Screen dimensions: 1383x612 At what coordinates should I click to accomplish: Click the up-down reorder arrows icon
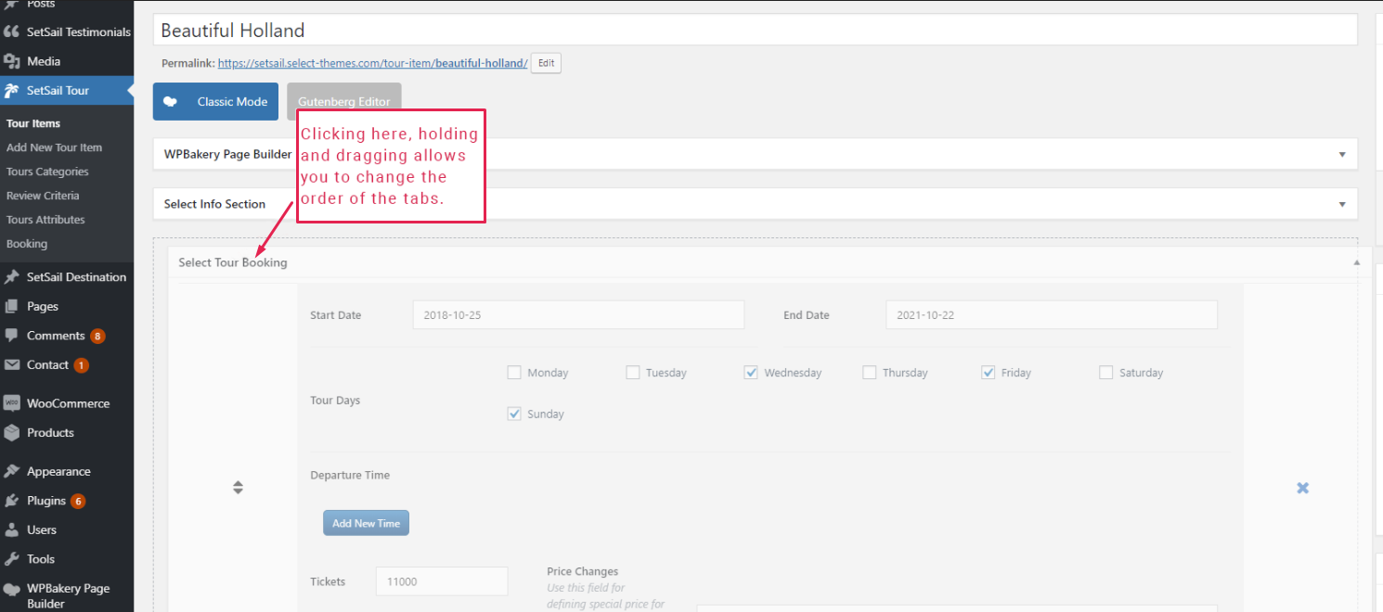[238, 488]
